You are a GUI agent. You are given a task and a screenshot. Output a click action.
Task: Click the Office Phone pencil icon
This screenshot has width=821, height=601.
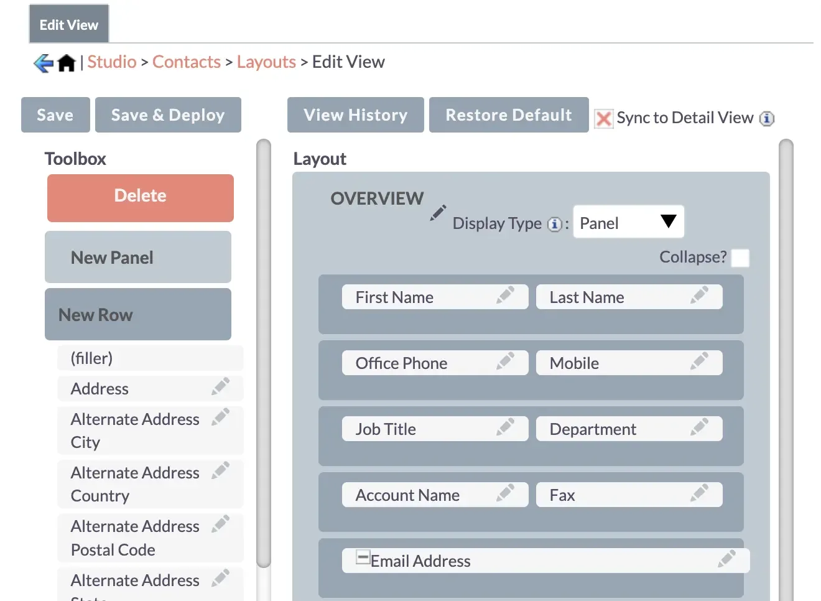coord(506,363)
